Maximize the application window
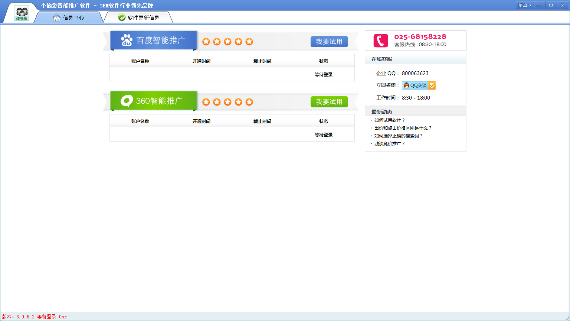Image resolution: width=570 pixels, height=321 pixels. [551, 5]
